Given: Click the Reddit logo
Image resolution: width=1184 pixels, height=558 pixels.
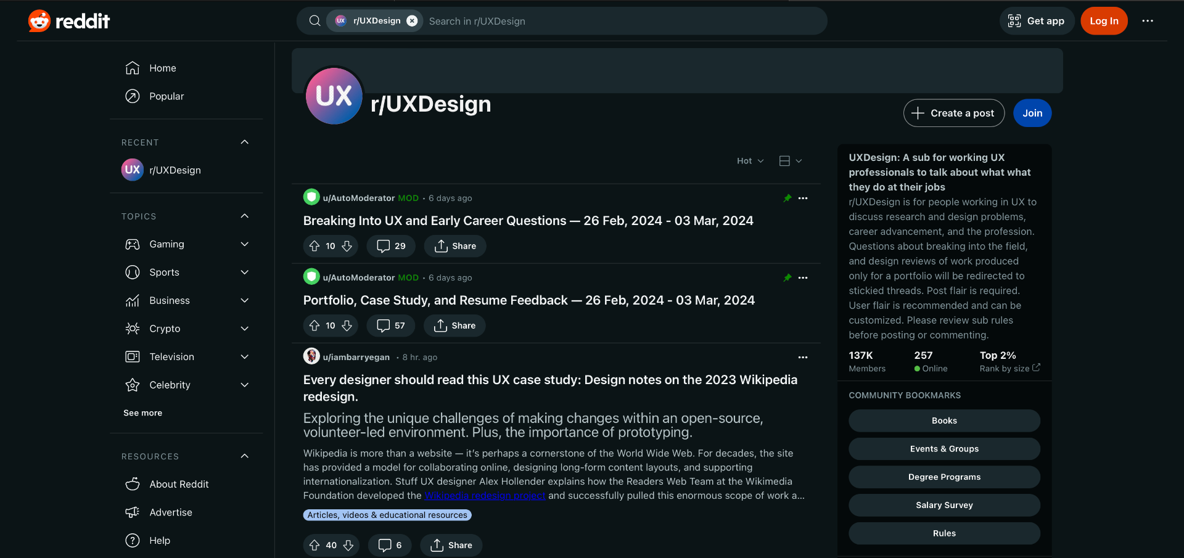Looking at the screenshot, I should tap(68, 20).
